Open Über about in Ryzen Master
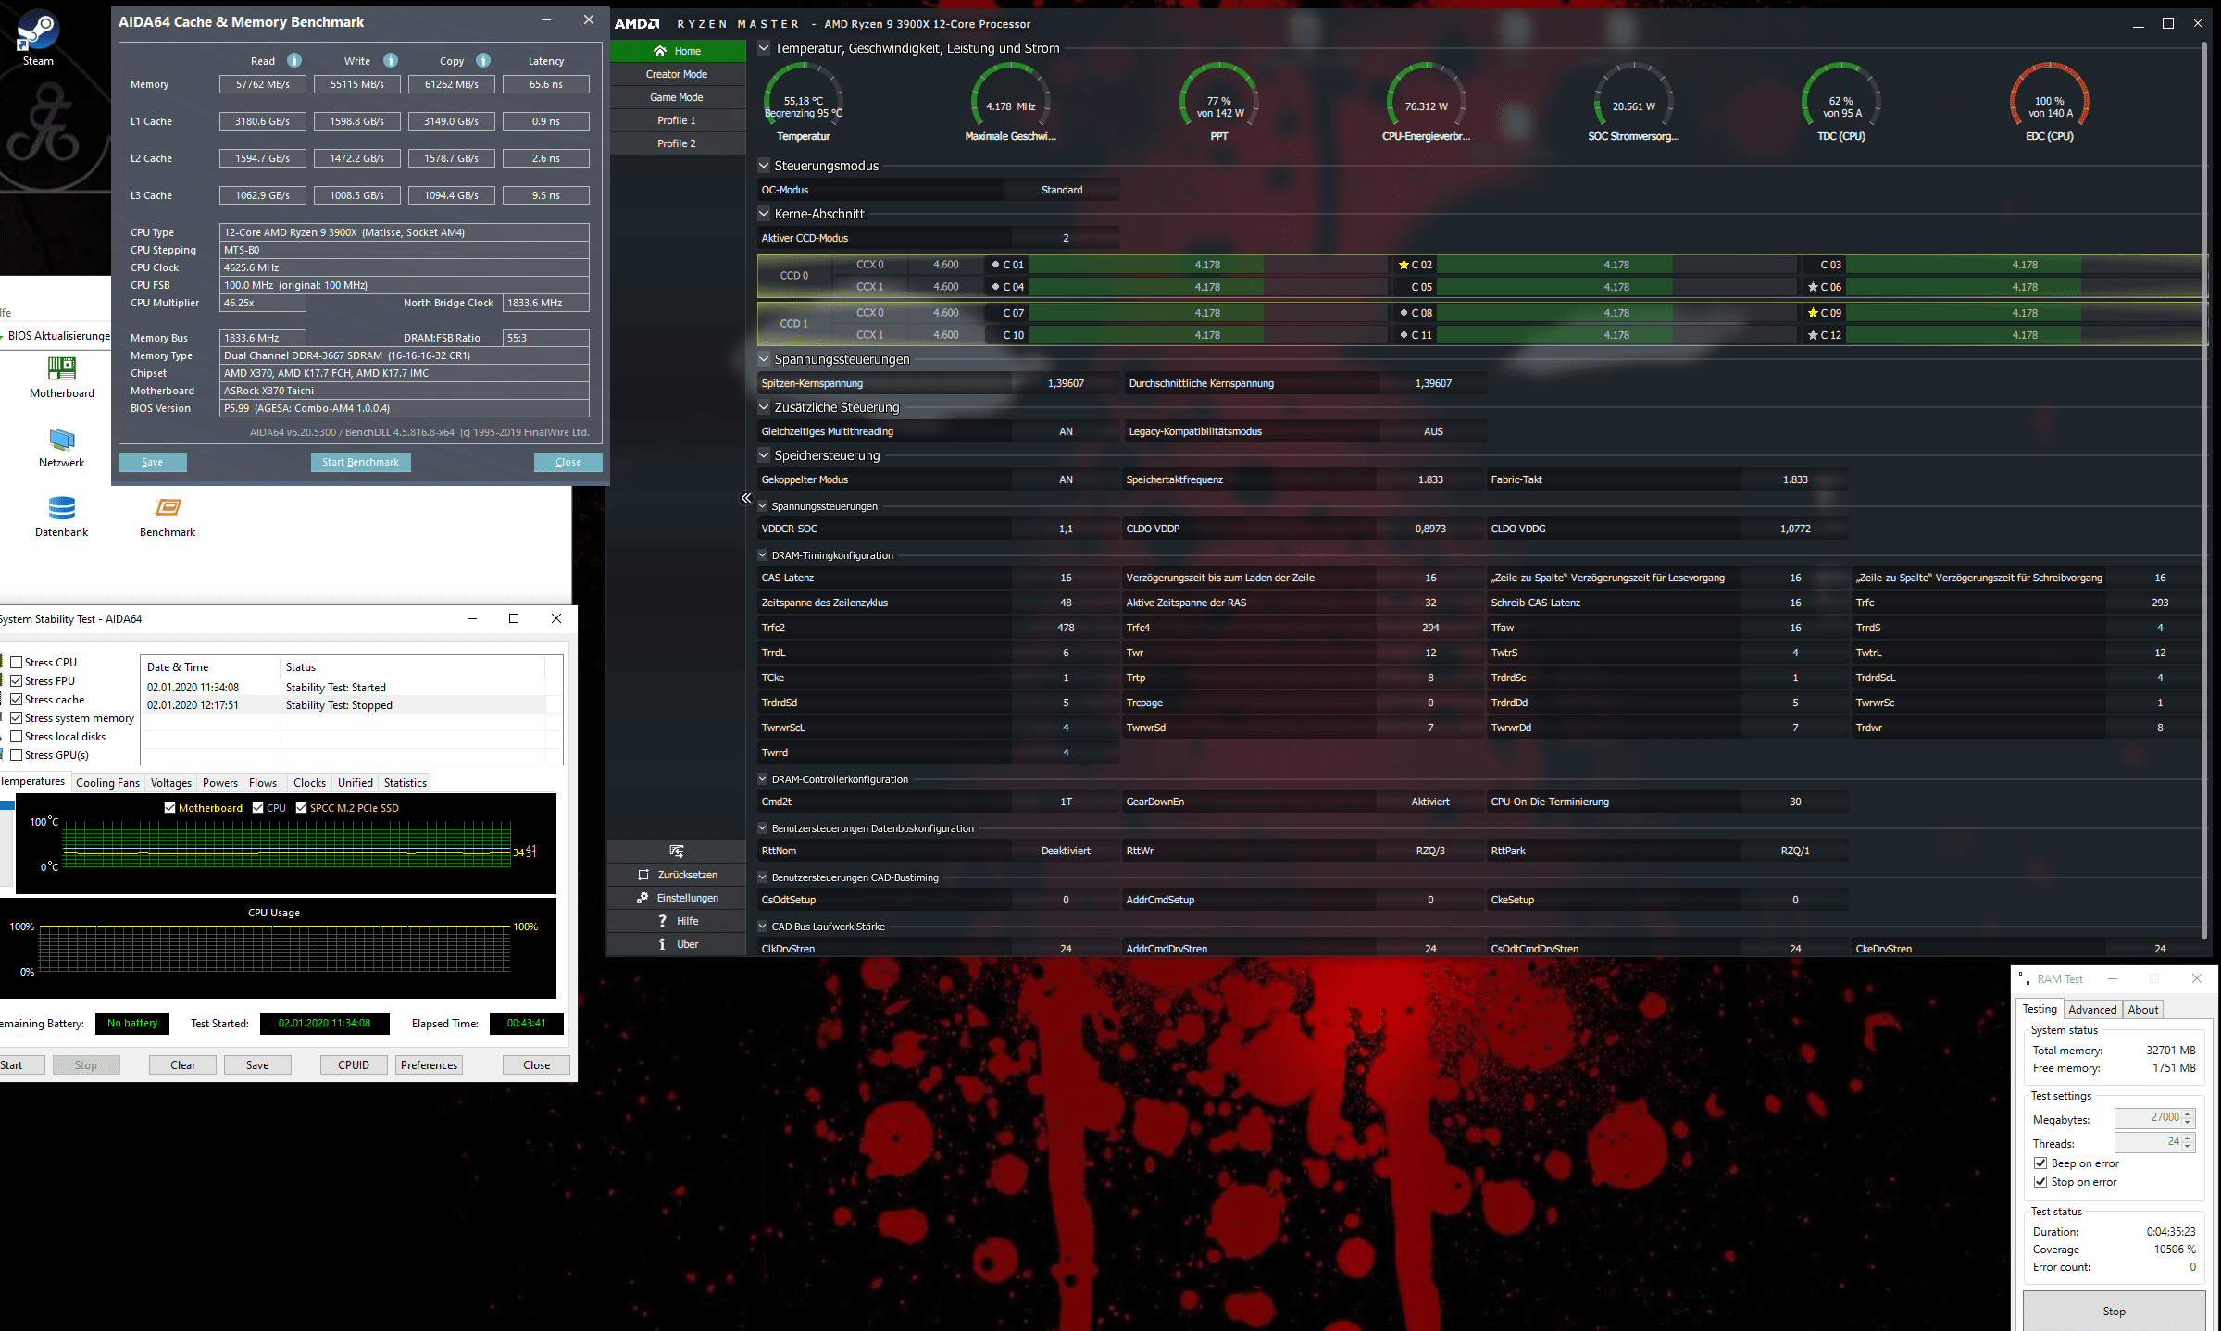Viewport: 2221px width, 1331px height. [x=677, y=944]
